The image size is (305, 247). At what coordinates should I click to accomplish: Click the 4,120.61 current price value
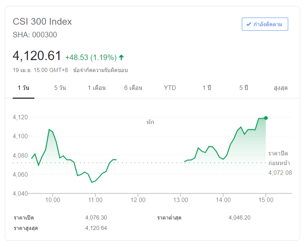tap(37, 56)
